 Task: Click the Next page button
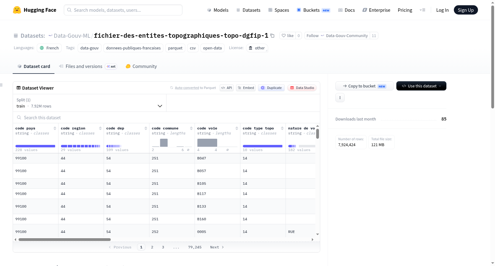[x=217, y=247]
